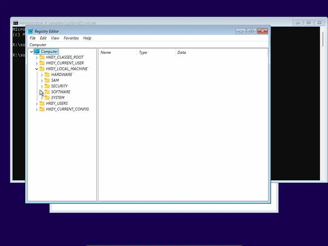Click the SYSTEM folder icon
The width and height of the screenshot is (328, 246).
[x=47, y=97]
